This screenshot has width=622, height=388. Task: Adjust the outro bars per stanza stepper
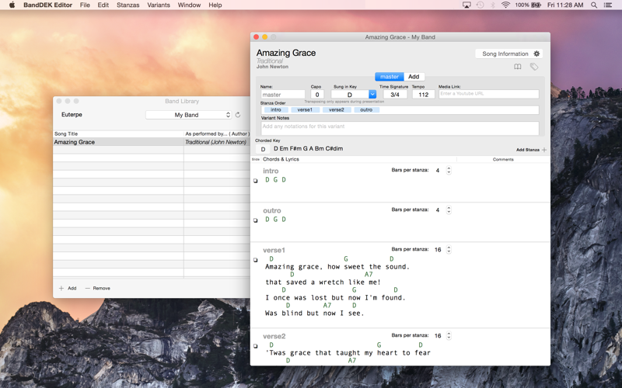point(449,210)
